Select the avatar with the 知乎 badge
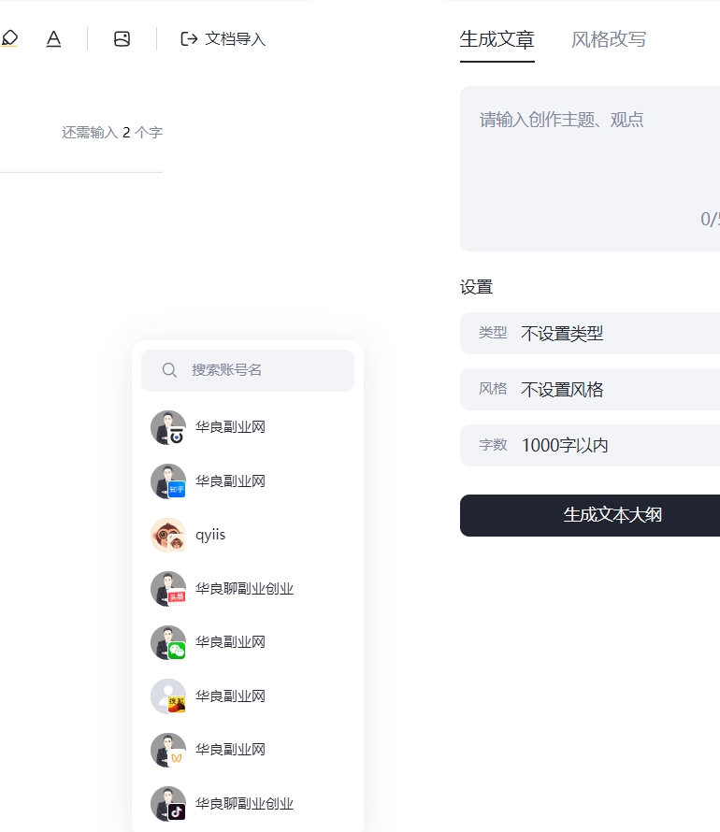 (x=168, y=481)
